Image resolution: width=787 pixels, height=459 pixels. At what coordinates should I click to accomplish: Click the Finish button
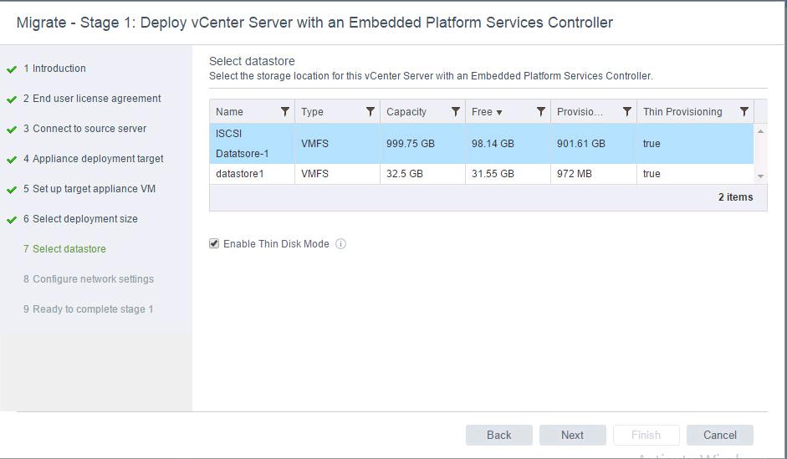pyautogui.click(x=646, y=435)
